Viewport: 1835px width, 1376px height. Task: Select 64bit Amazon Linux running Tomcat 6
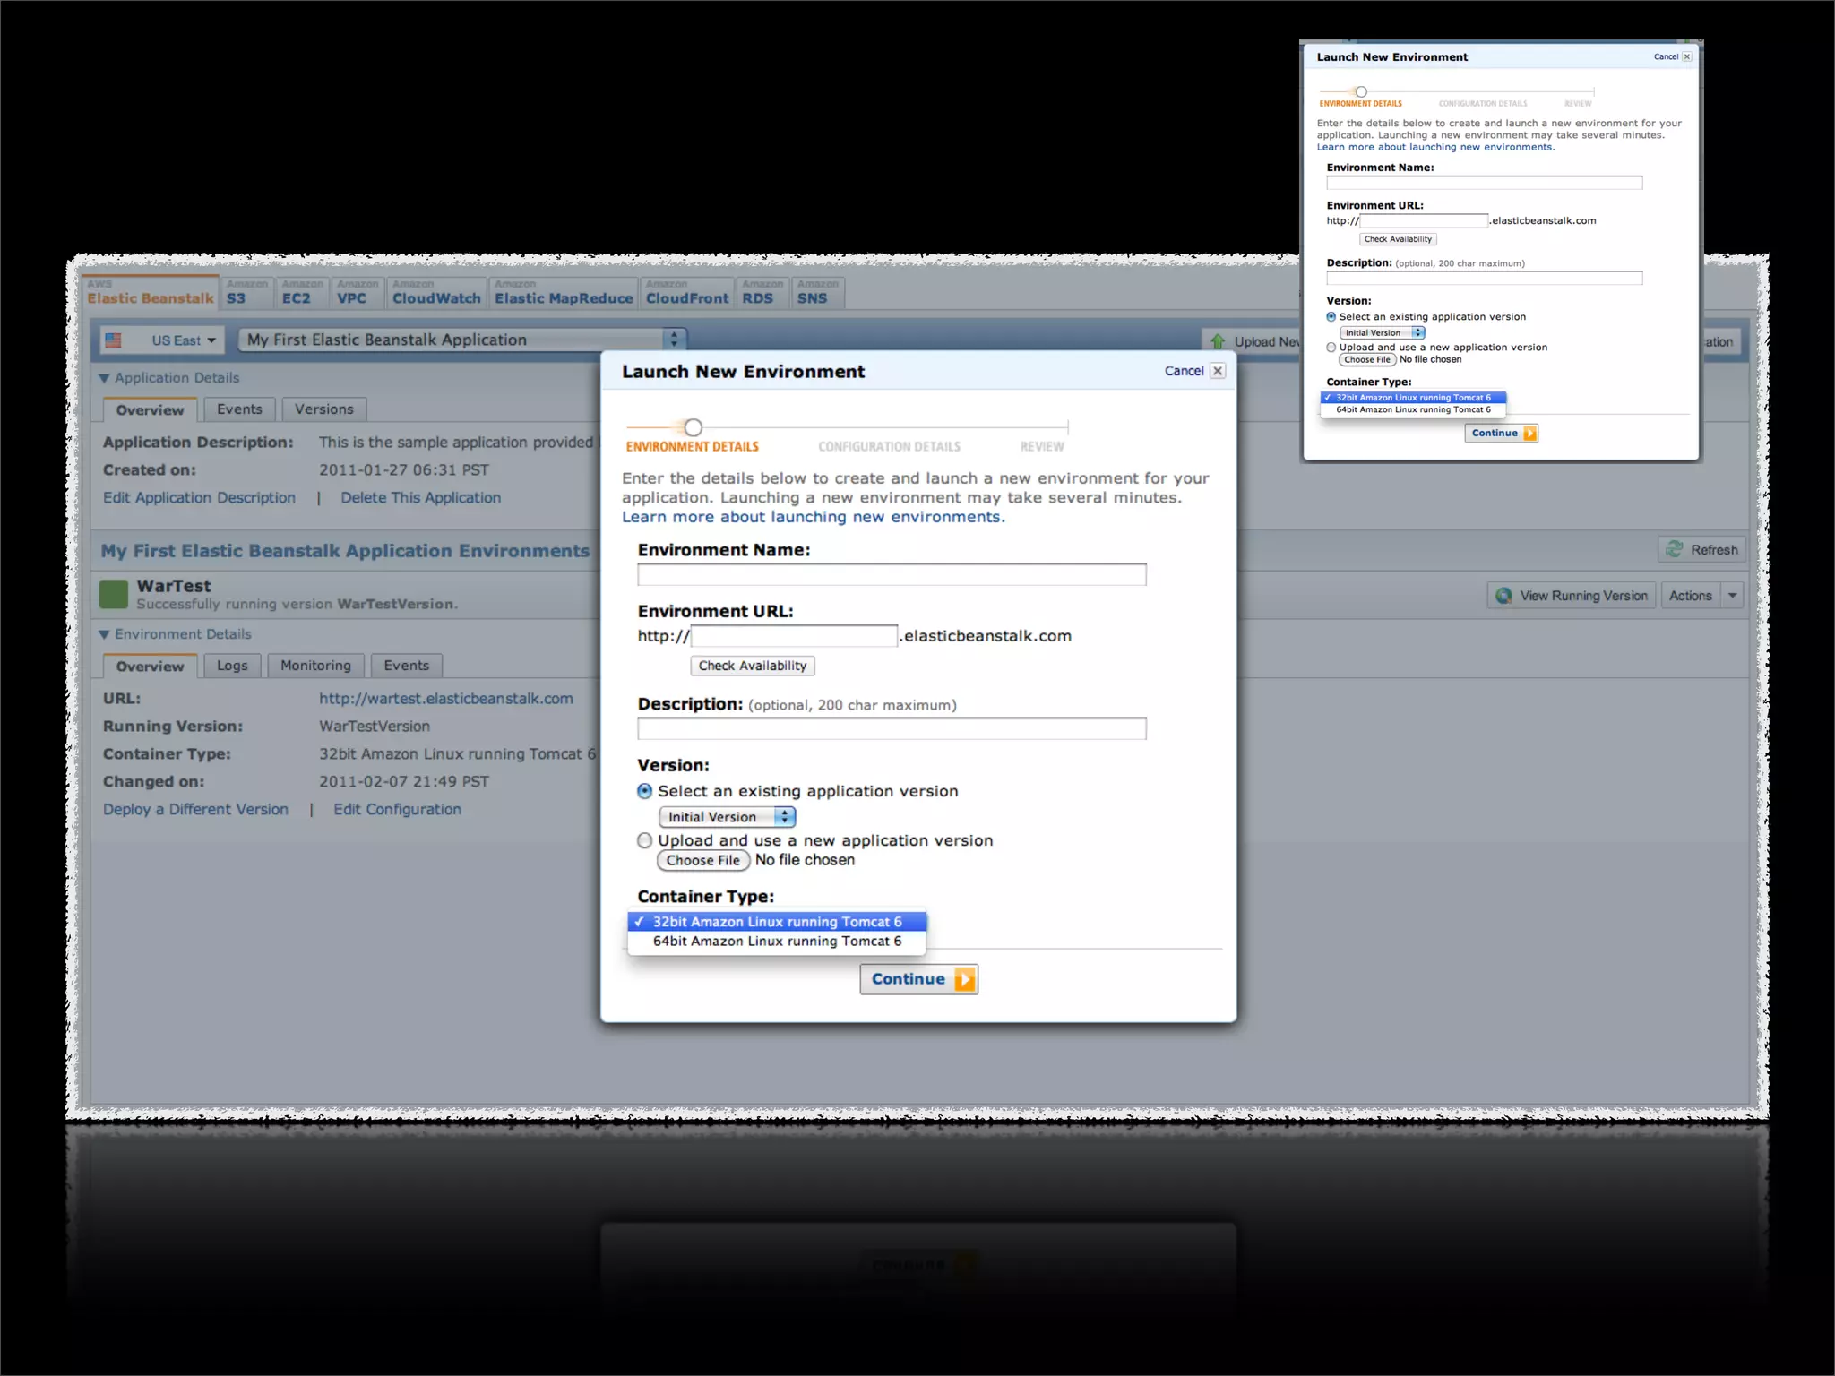777,942
